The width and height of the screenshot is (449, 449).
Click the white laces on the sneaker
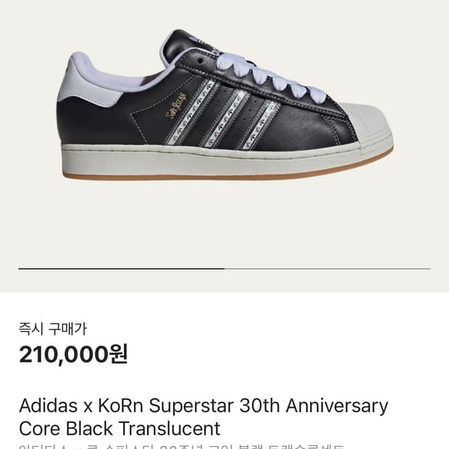(275, 76)
